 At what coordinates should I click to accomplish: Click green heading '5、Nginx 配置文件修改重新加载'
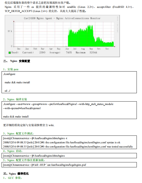pos(24,160)
